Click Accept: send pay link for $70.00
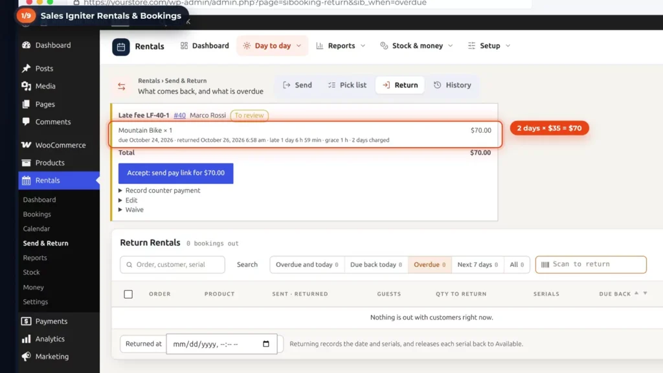The height and width of the screenshot is (373, 663). pos(176,174)
